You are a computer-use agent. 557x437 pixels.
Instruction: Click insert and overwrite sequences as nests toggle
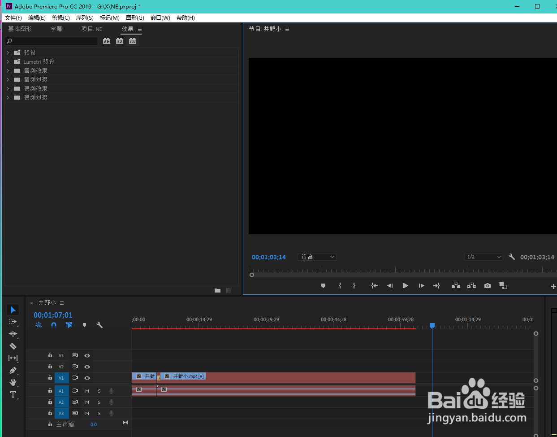(x=39, y=325)
